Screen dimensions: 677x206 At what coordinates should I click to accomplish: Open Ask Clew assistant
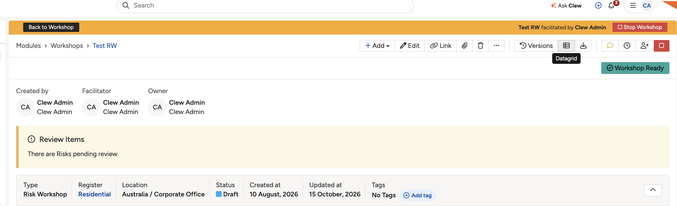pyautogui.click(x=566, y=6)
